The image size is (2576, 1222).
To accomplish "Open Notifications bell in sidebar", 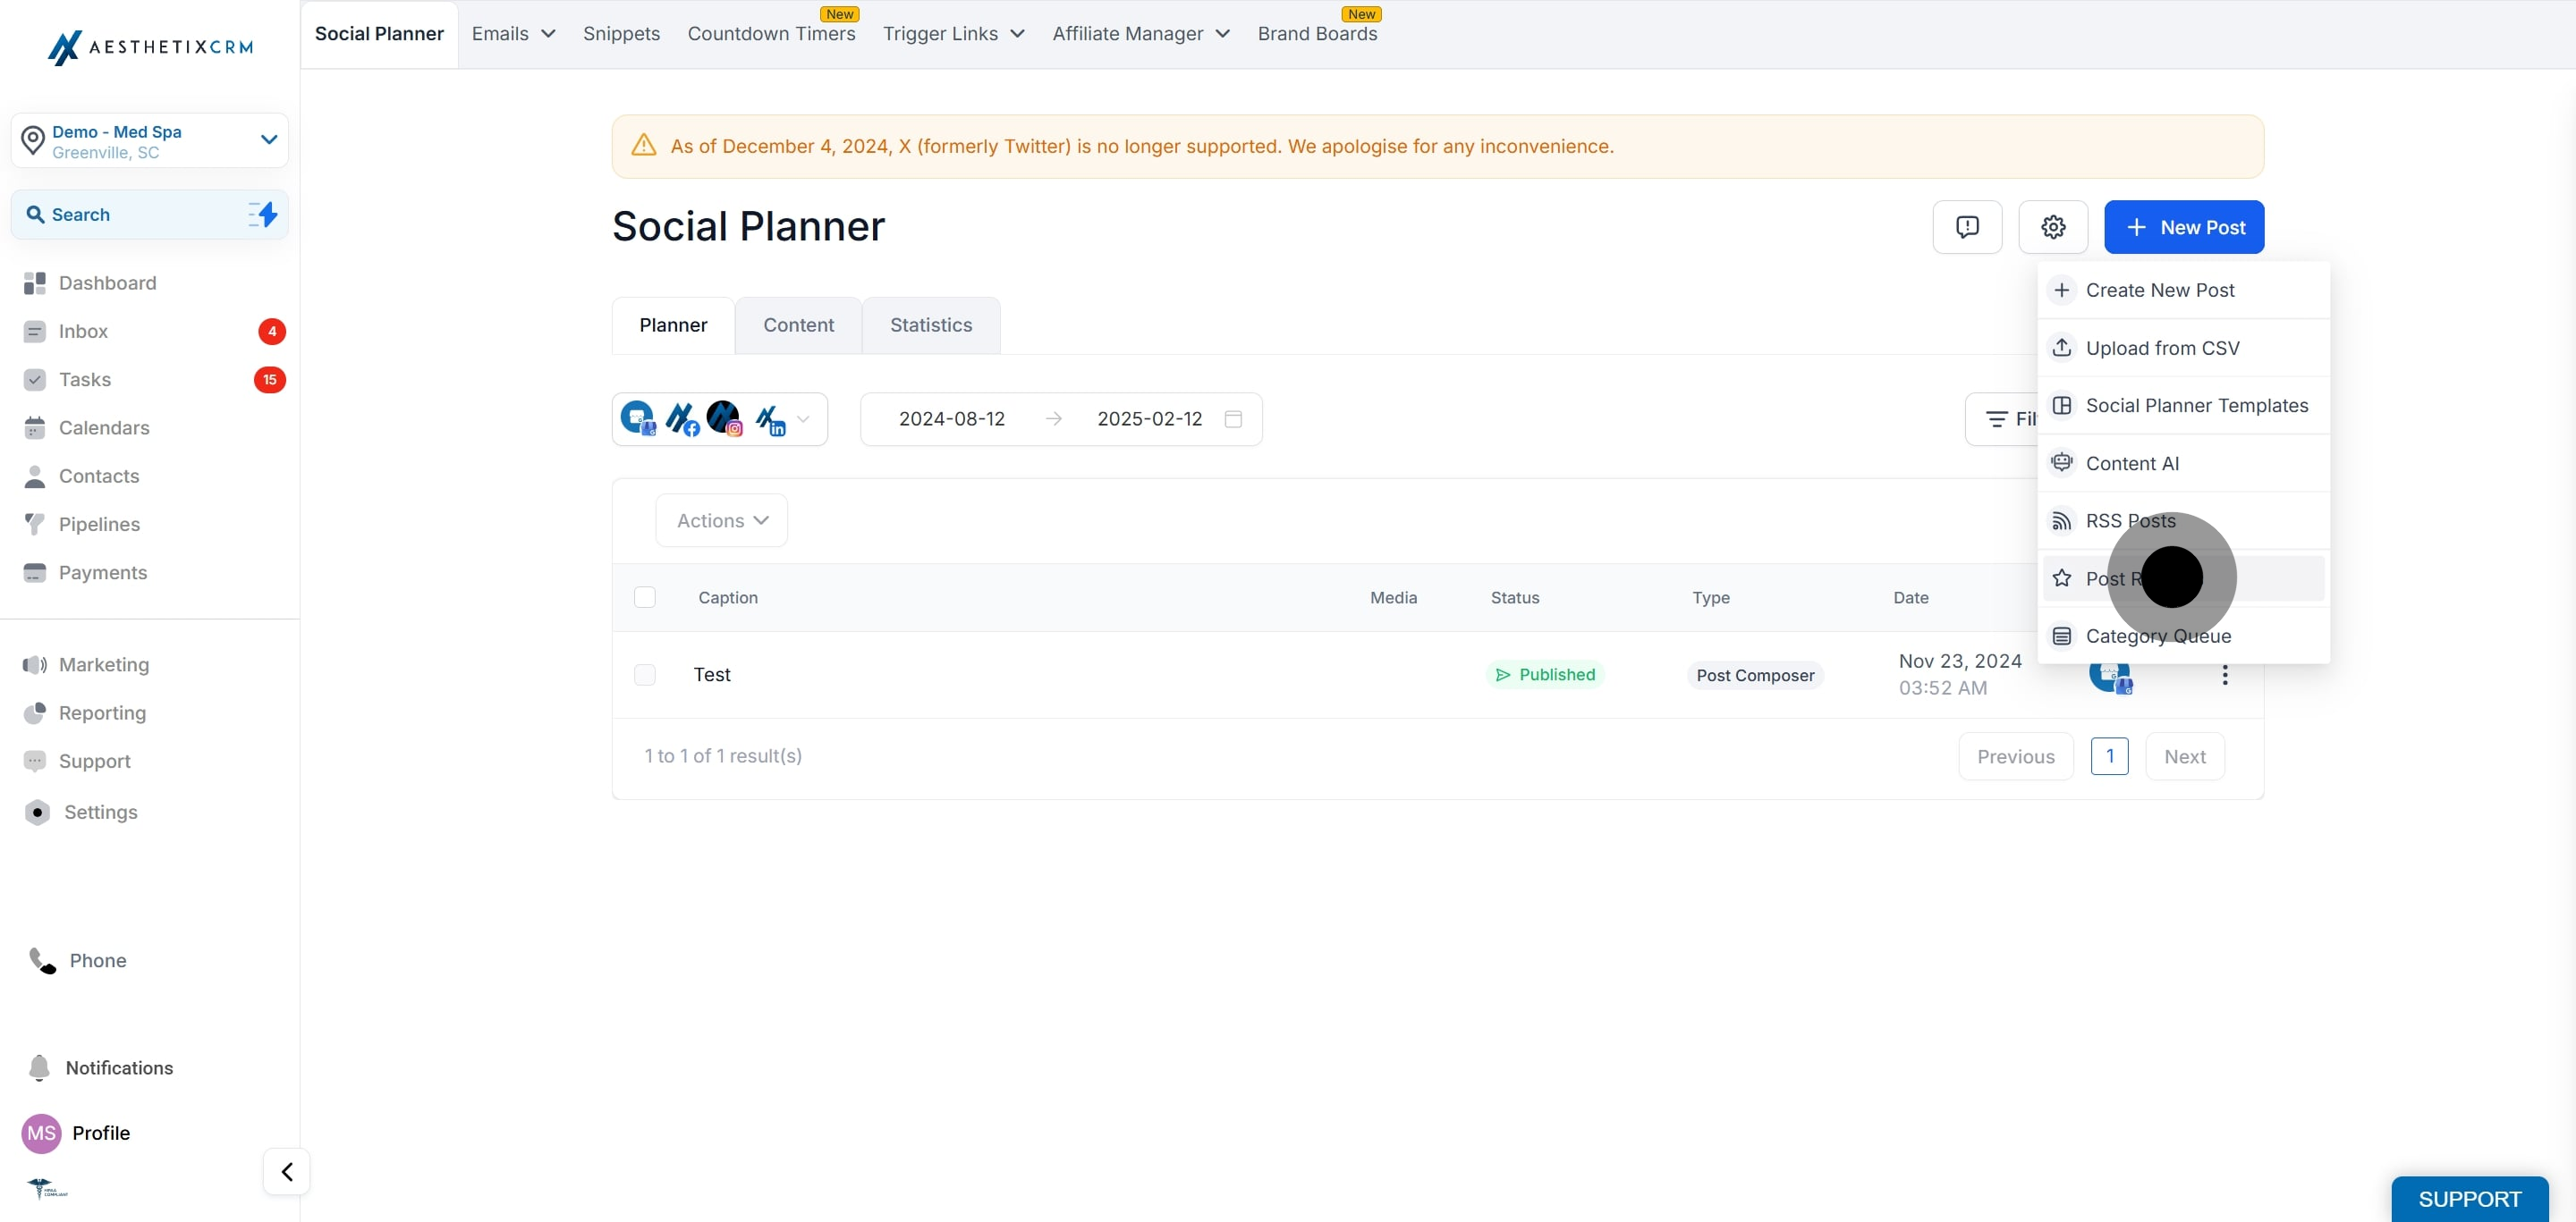I will pos(39,1067).
